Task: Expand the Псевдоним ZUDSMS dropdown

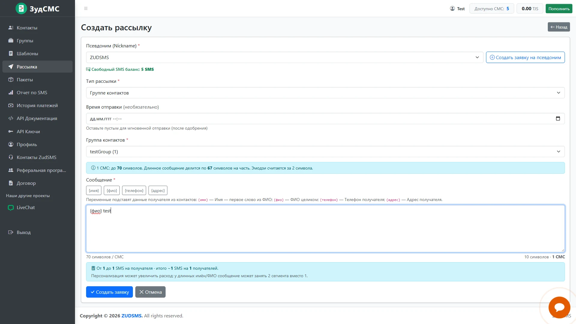Action: pyautogui.click(x=284, y=57)
